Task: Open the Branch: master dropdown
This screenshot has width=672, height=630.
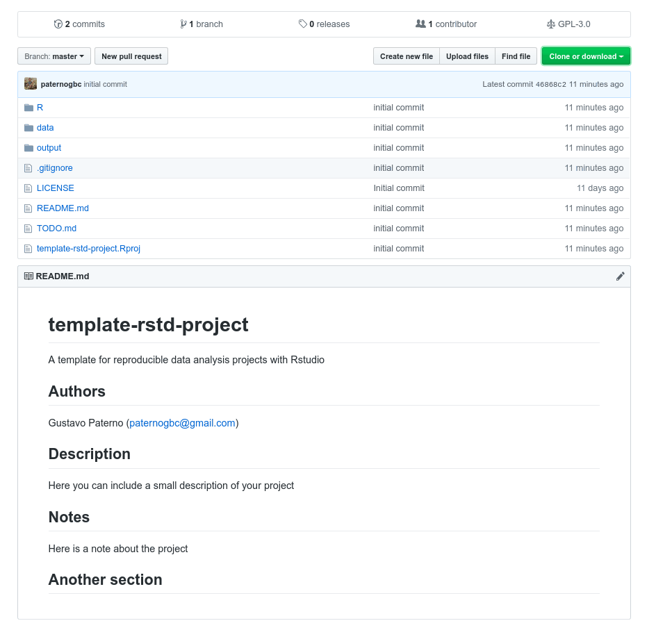Action: pos(54,56)
